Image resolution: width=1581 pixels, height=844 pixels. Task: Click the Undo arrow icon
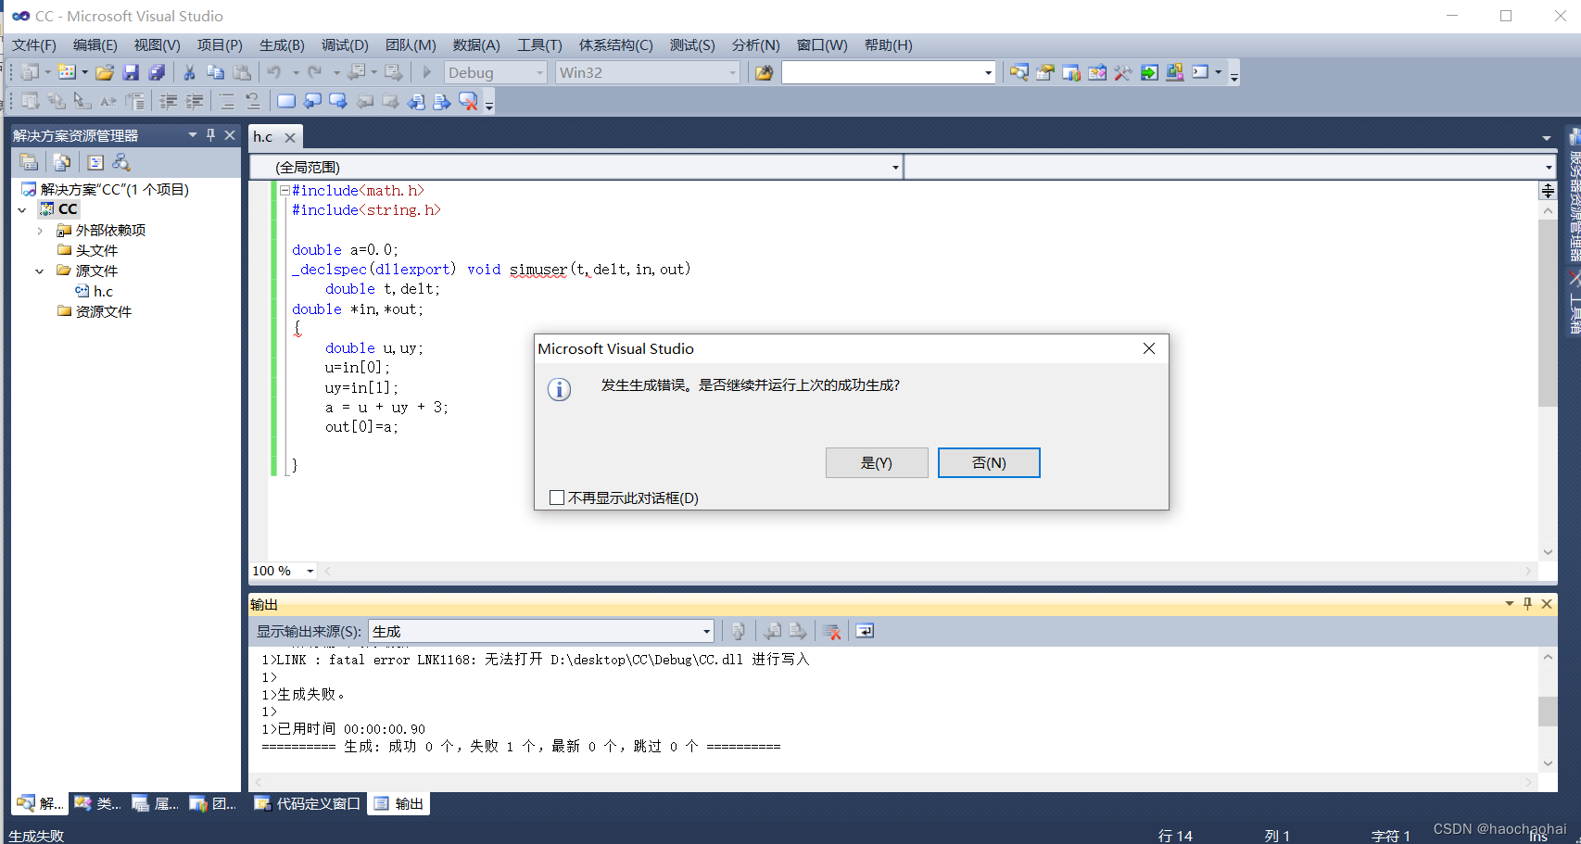point(274,72)
